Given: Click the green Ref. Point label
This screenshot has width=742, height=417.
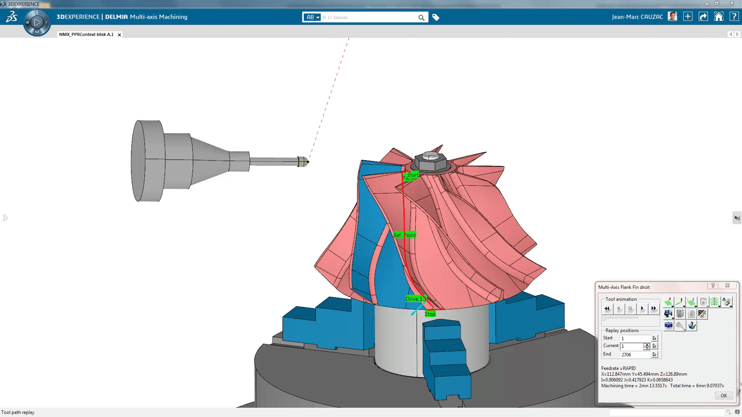Looking at the screenshot, I should click(405, 235).
